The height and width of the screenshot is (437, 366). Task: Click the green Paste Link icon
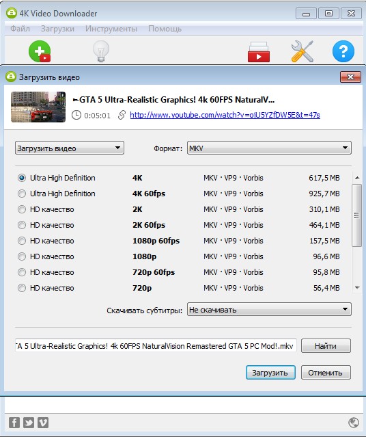40,51
